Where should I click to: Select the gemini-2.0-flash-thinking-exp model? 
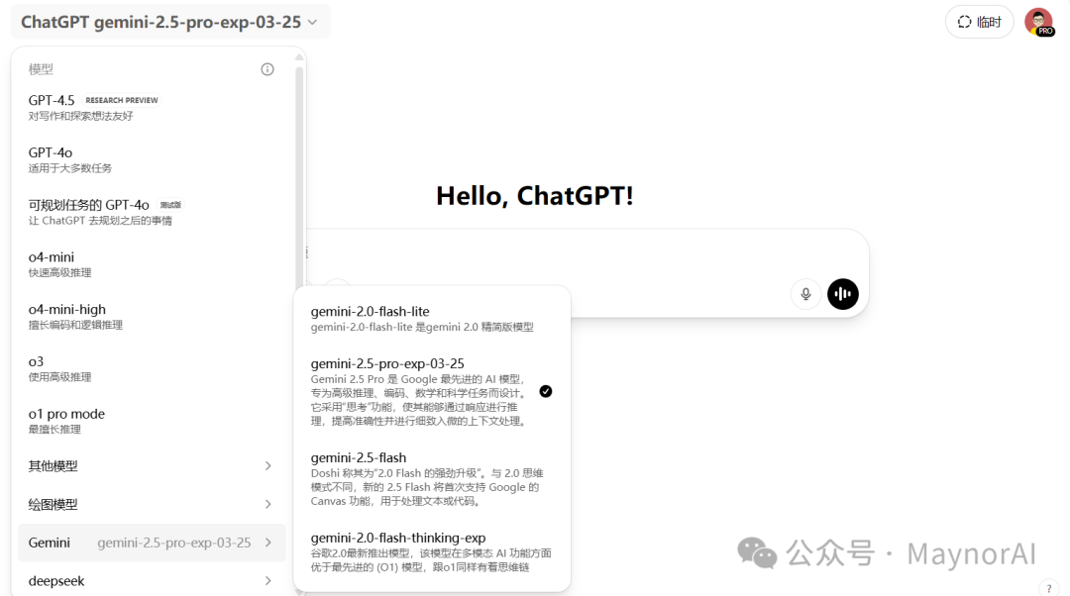pos(432,551)
